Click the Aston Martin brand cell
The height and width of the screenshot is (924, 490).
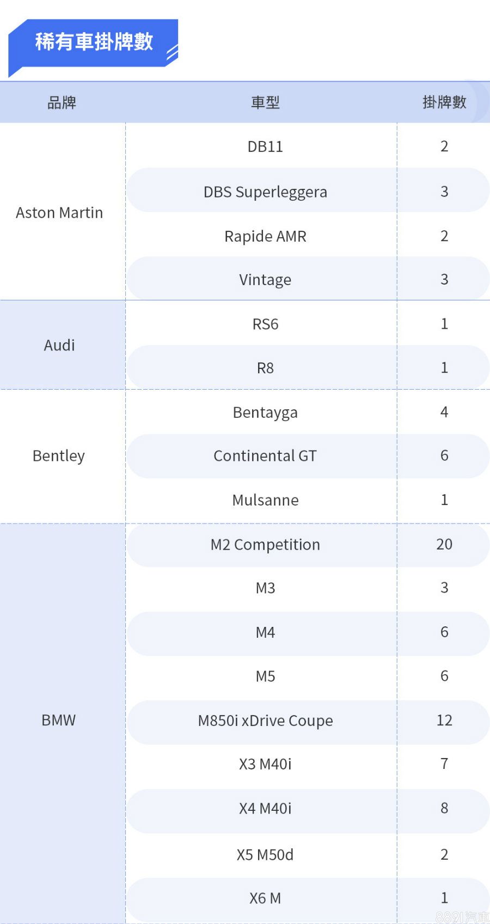(x=59, y=213)
